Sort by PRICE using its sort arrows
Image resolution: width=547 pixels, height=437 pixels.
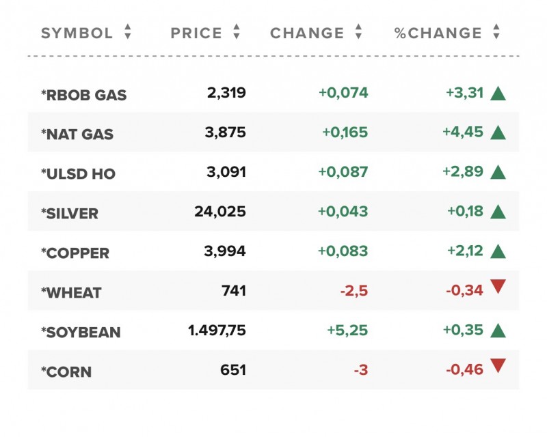pos(237,32)
